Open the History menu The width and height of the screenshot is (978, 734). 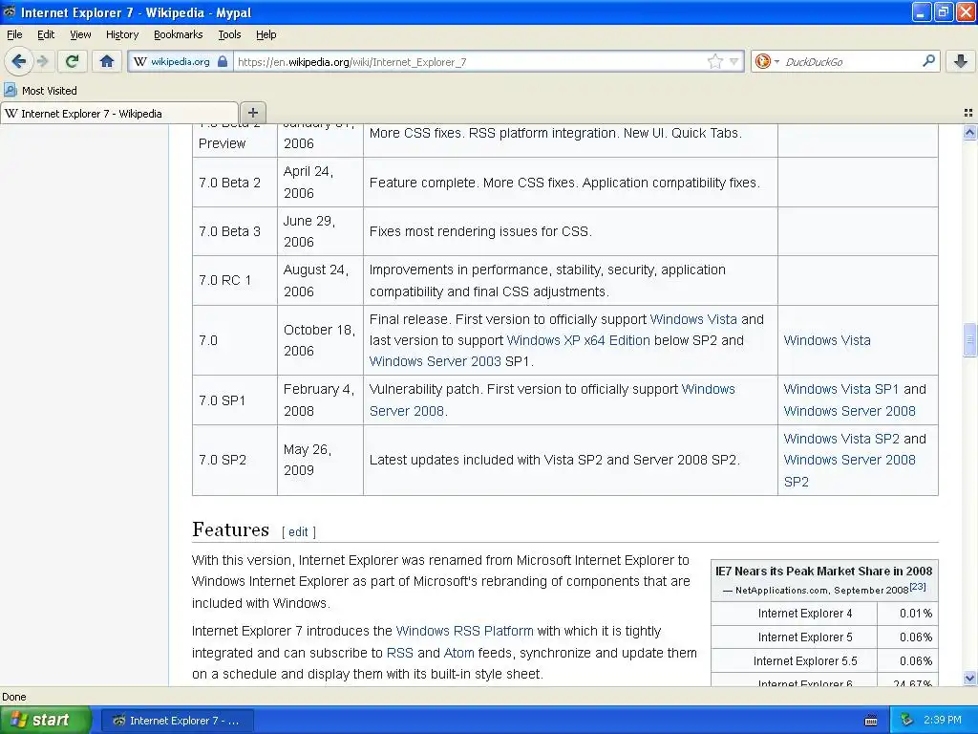tap(121, 34)
